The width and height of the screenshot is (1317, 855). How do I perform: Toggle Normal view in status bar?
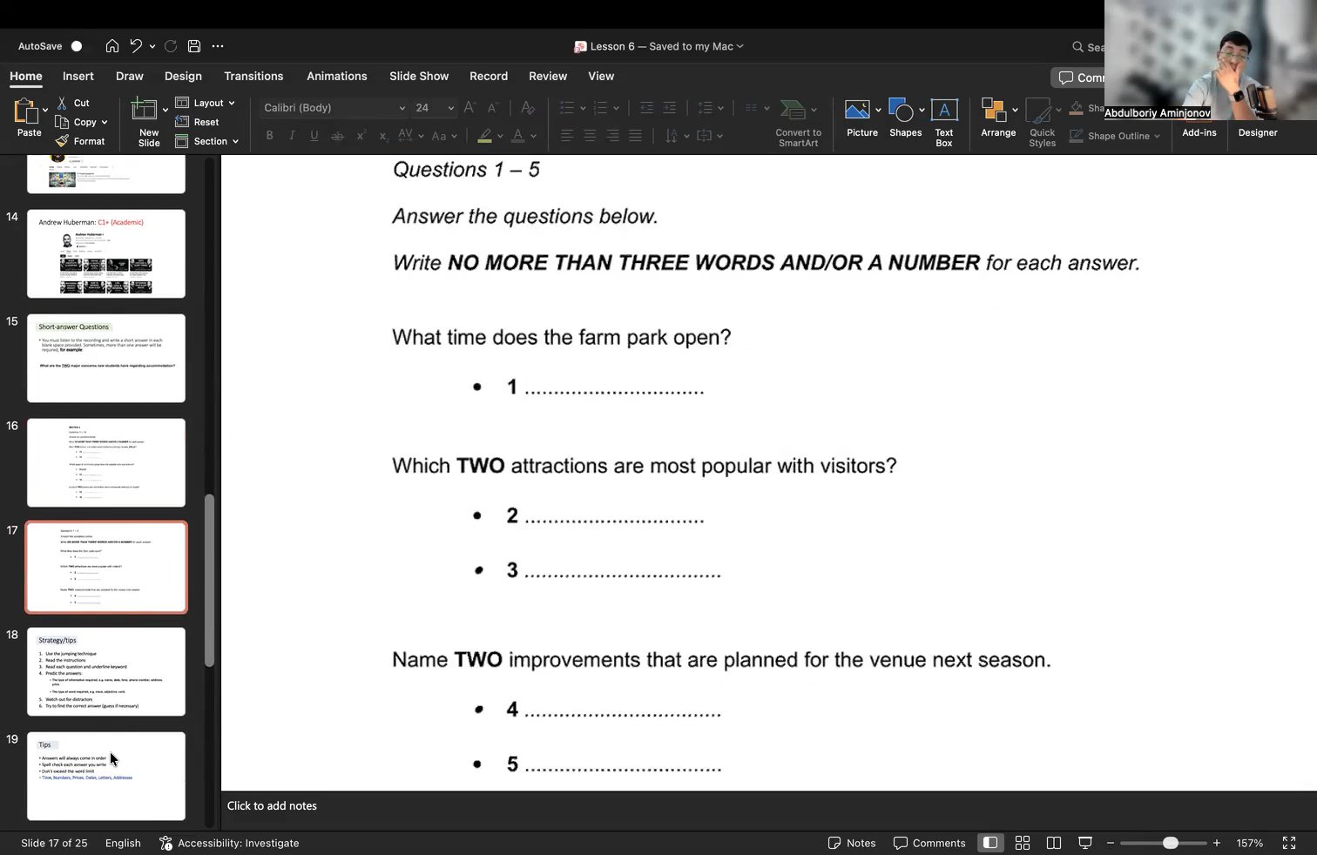[x=990, y=843]
